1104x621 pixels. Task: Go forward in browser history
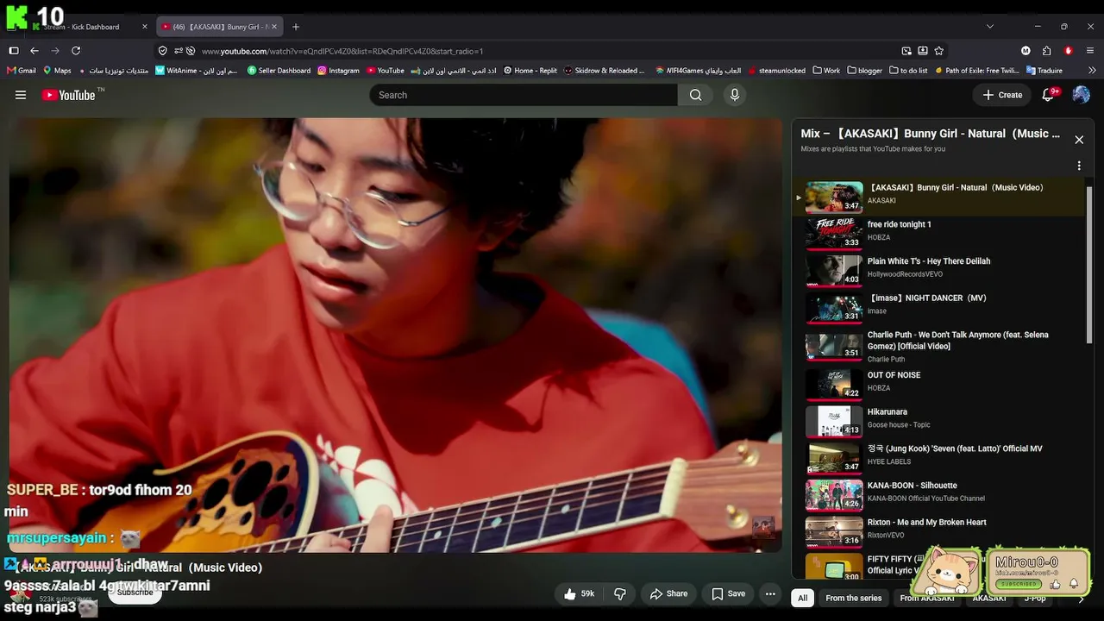click(x=55, y=51)
